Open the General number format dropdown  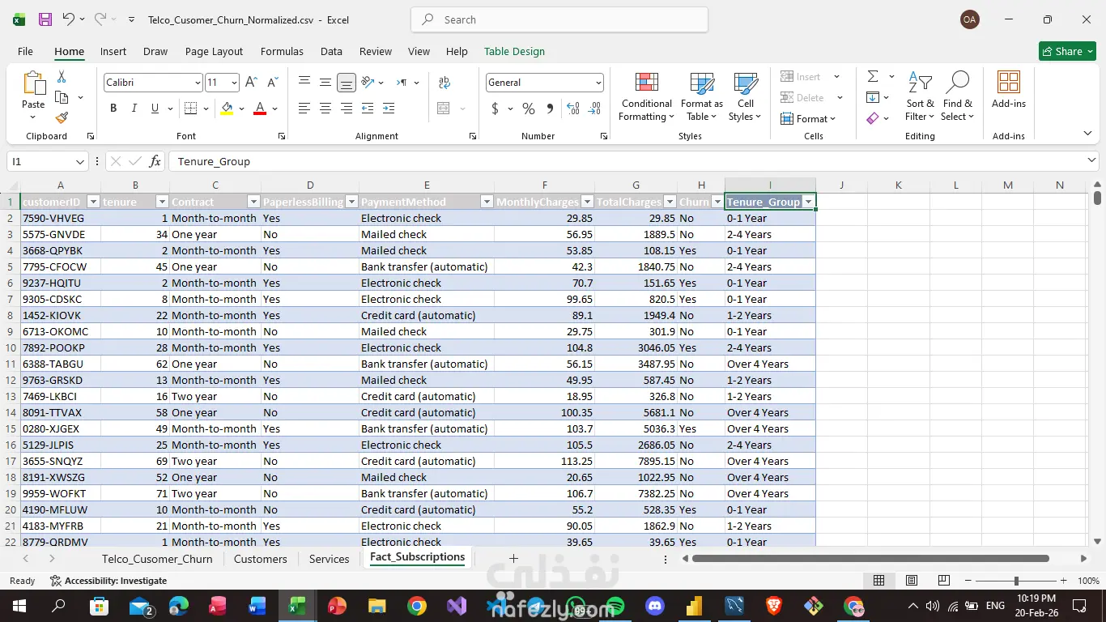coord(598,83)
